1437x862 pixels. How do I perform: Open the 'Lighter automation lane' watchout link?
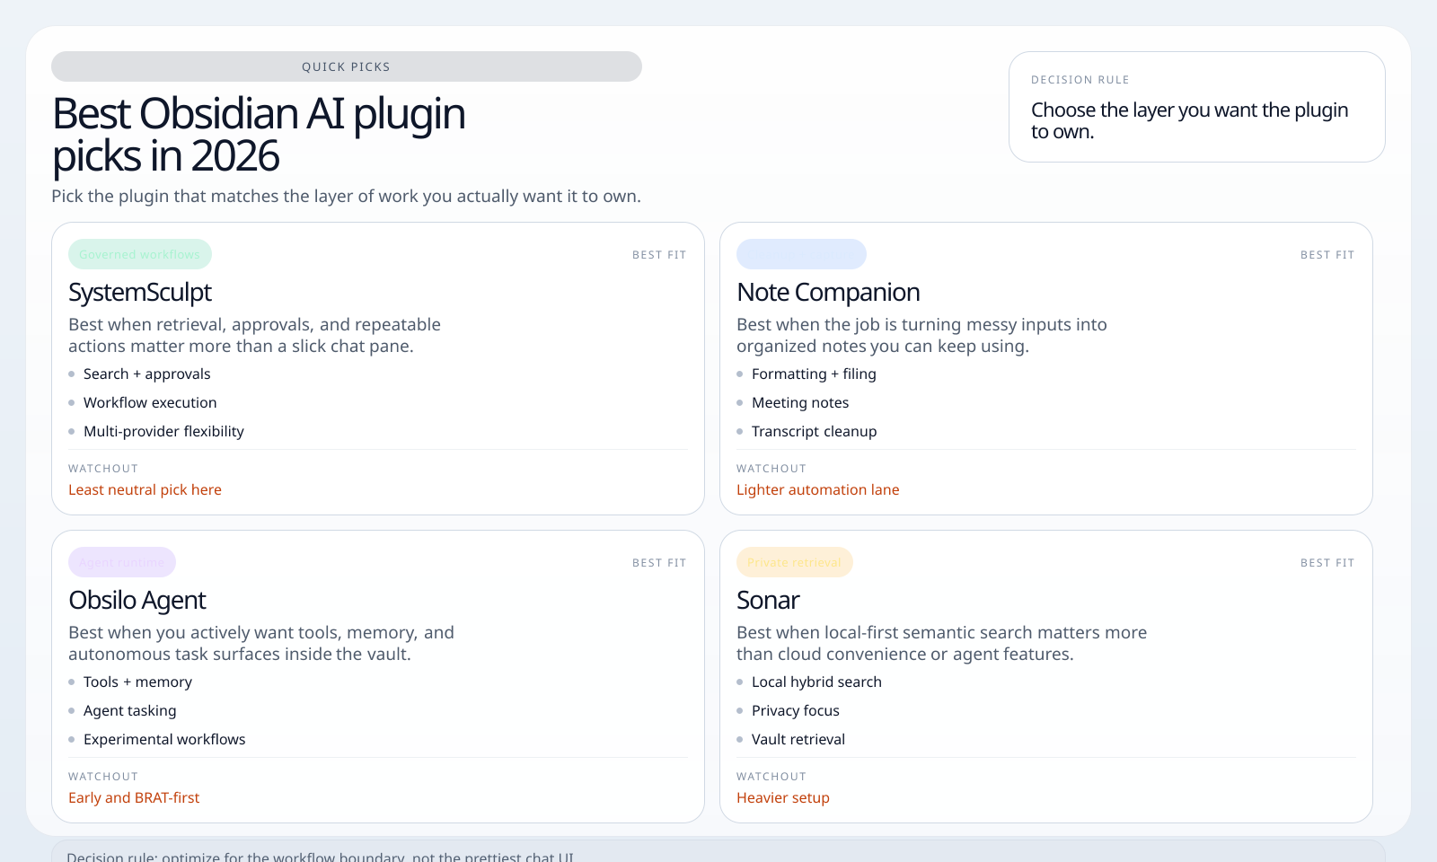(x=817, y=489)
